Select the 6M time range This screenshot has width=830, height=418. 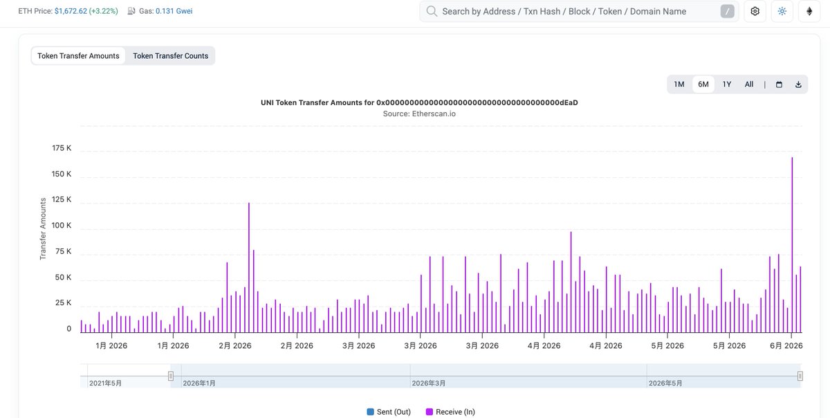pyautogui.click(x=703, y=84)
